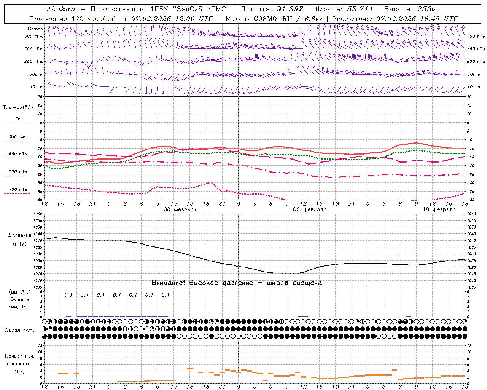Click the '500 гПа' temperature legend entry
Screen dimensions: 487x390
(18, 189)
